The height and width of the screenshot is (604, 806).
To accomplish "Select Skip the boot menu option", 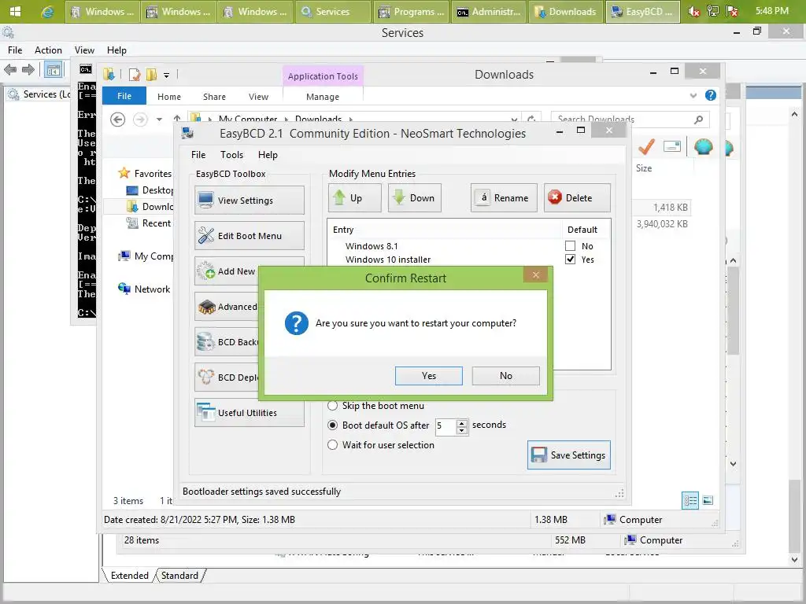I will [333, 406].
